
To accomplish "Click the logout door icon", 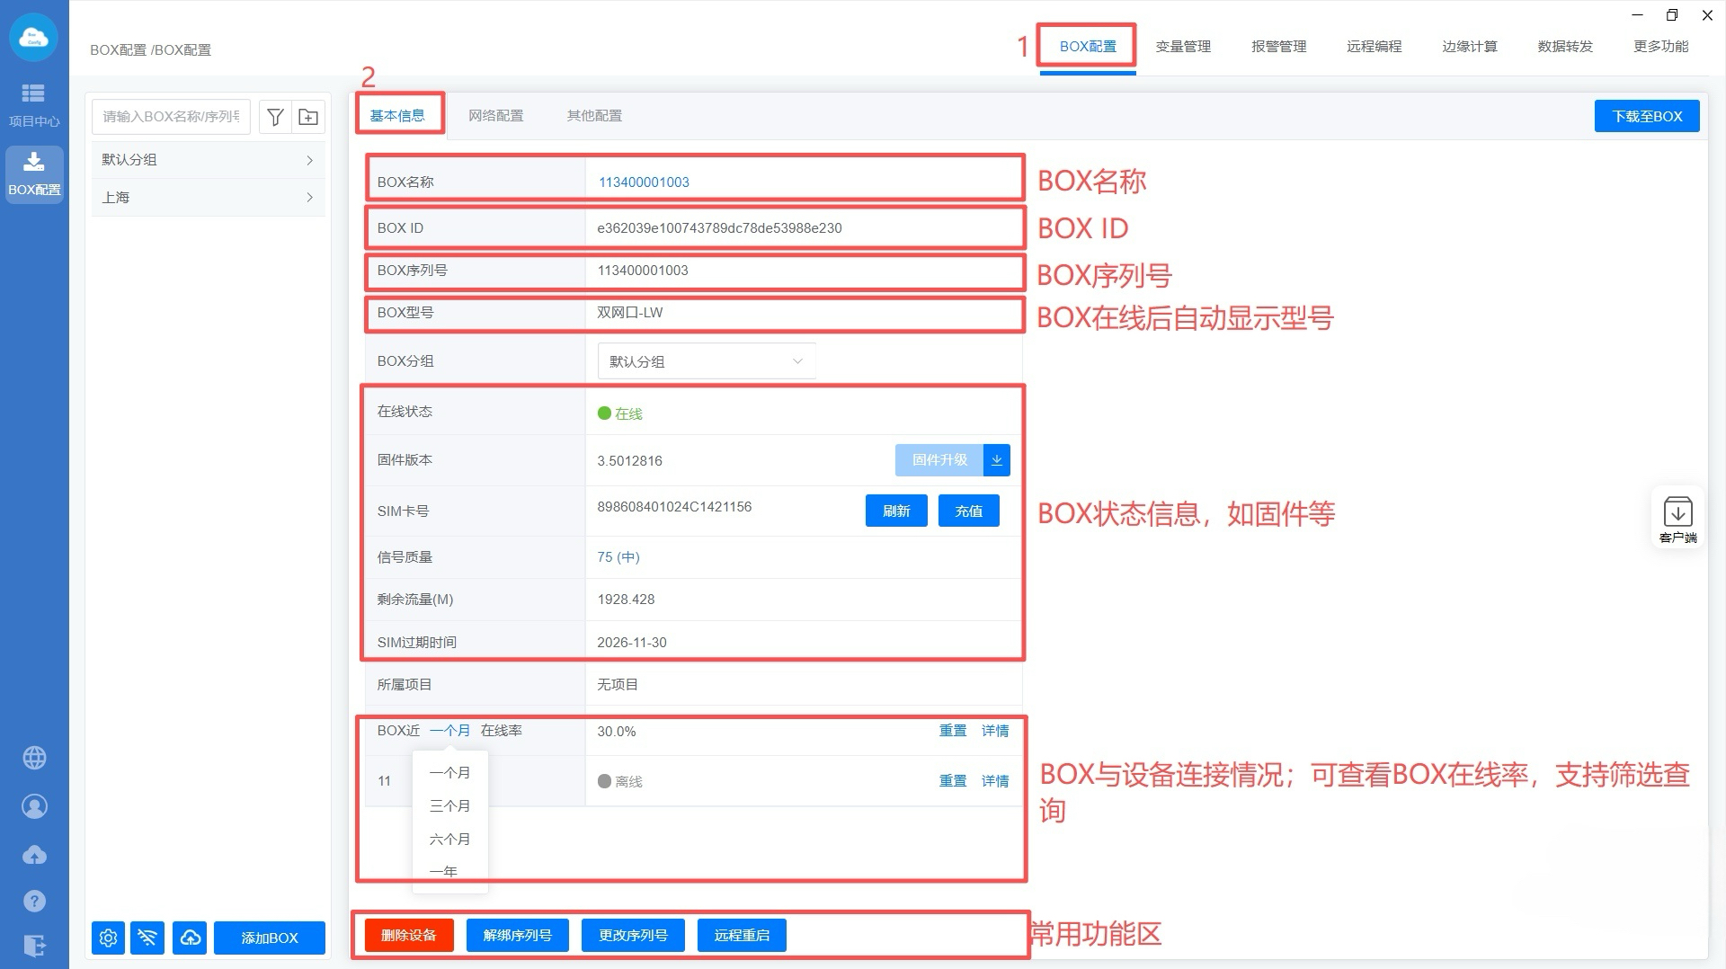I will [34, 946].
